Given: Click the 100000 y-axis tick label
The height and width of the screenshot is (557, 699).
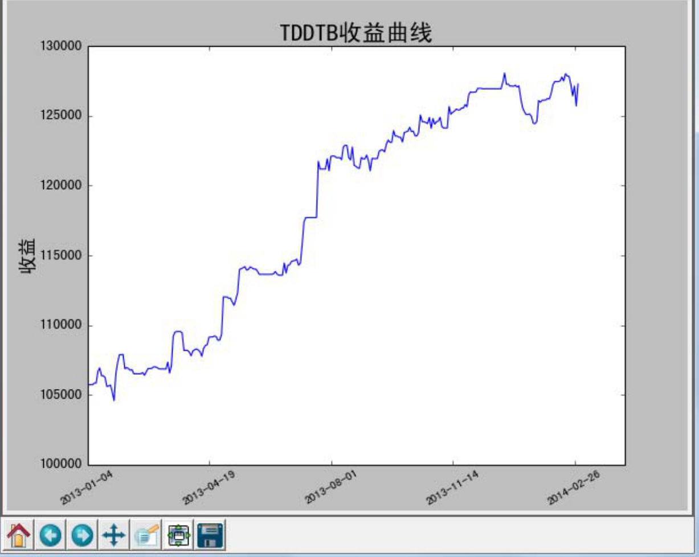Looking at the screenshot, I should [60, 465].
